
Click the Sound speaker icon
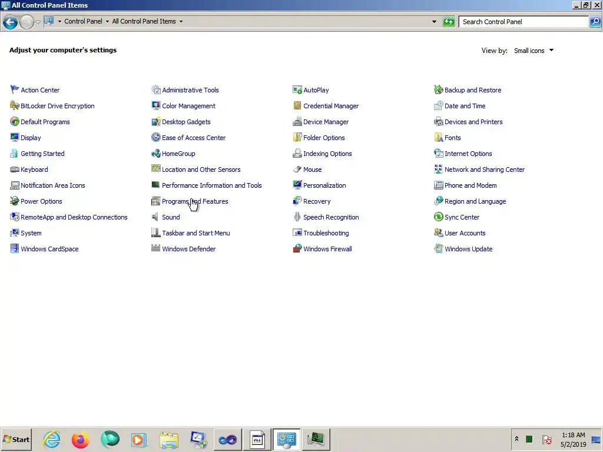coord(155,217)
